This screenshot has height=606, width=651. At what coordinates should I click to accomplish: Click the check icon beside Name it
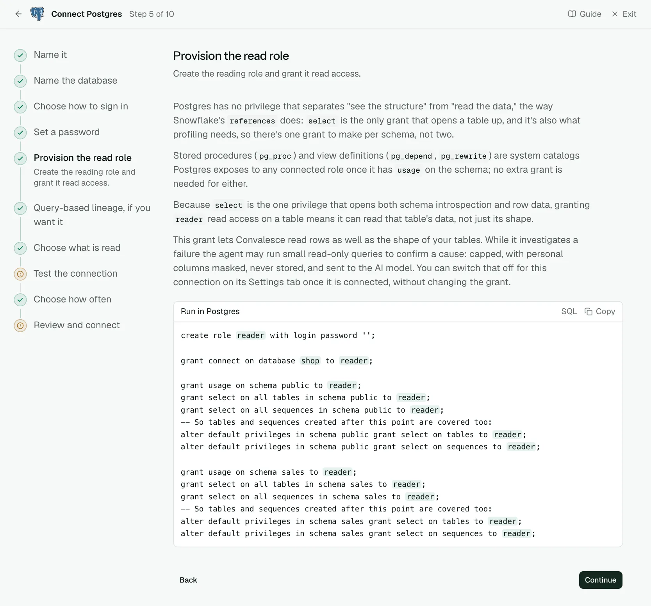click(20, 55)
